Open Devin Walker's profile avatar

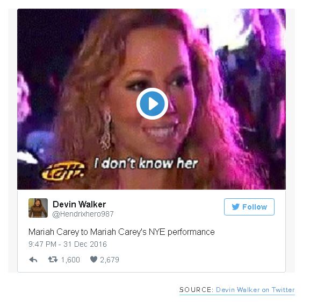[x=38, y=208]
